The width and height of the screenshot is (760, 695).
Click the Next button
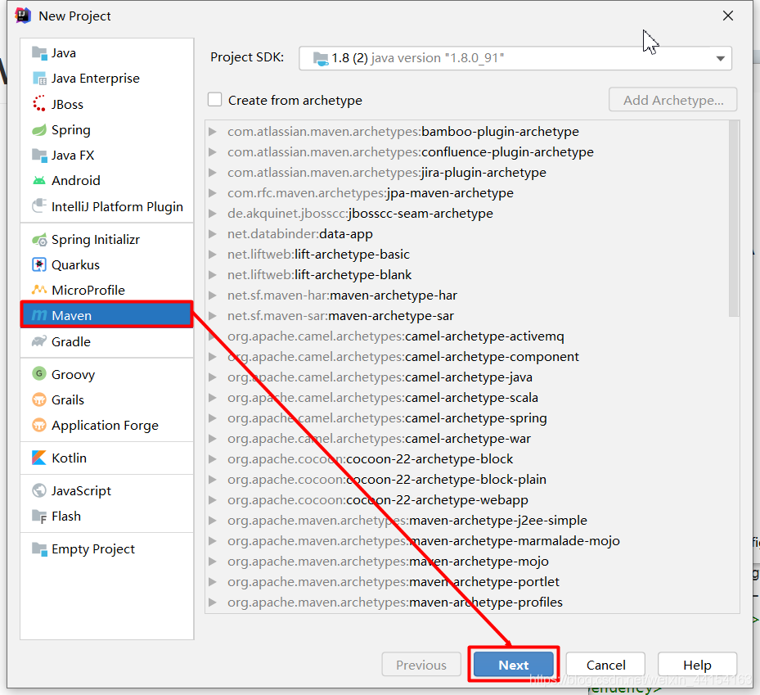513,665
